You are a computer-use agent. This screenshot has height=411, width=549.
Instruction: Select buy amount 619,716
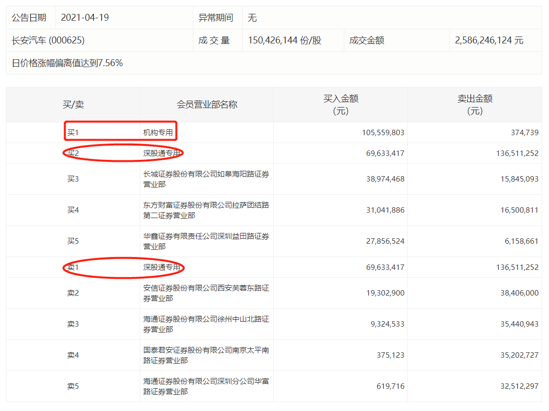[390, 386]
